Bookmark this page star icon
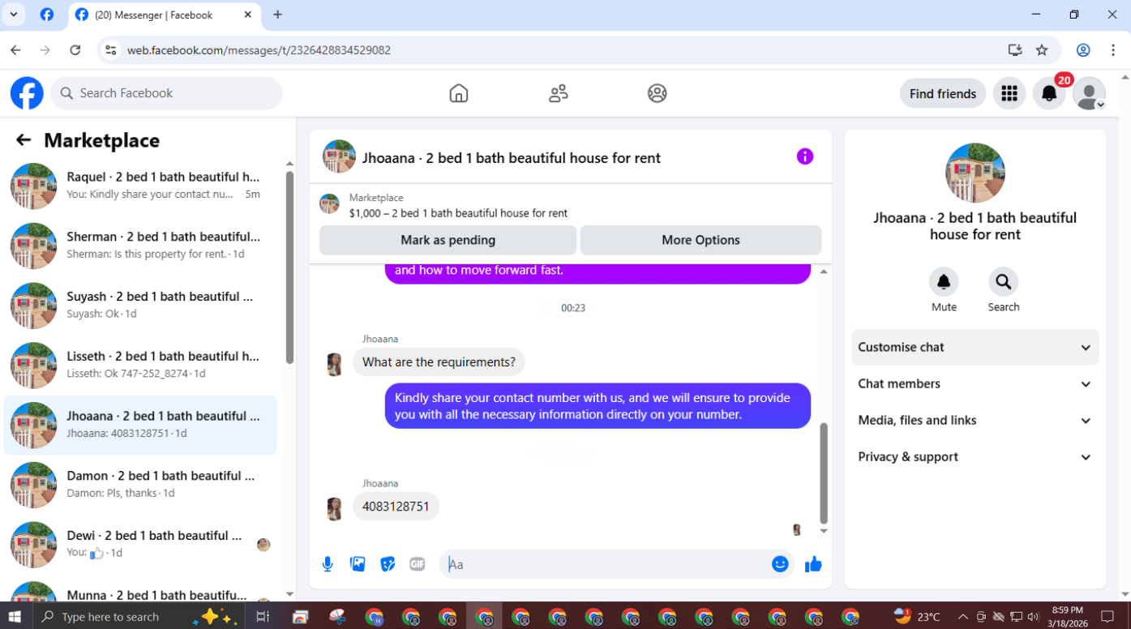1131x629 pixels. [x=1042, y=50]
